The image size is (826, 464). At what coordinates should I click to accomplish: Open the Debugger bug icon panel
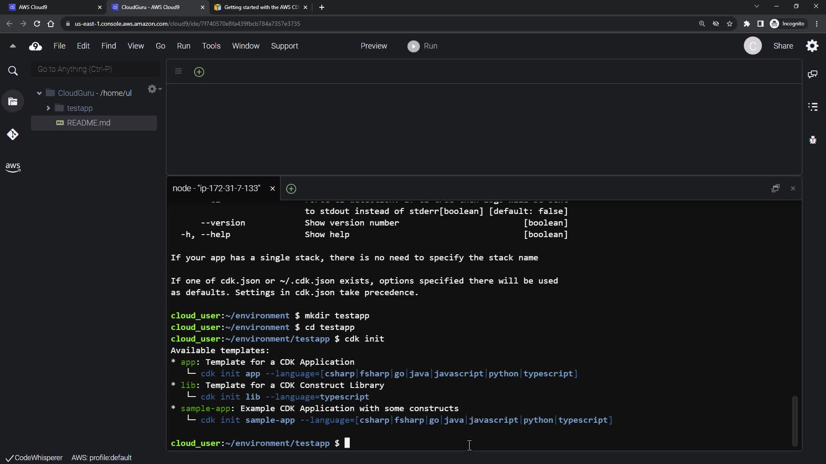click(x=812, y=140)
